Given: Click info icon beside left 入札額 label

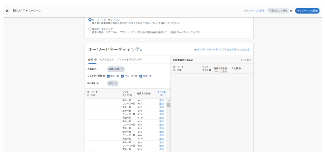Looking at the screenshot, I should (96, 69).
